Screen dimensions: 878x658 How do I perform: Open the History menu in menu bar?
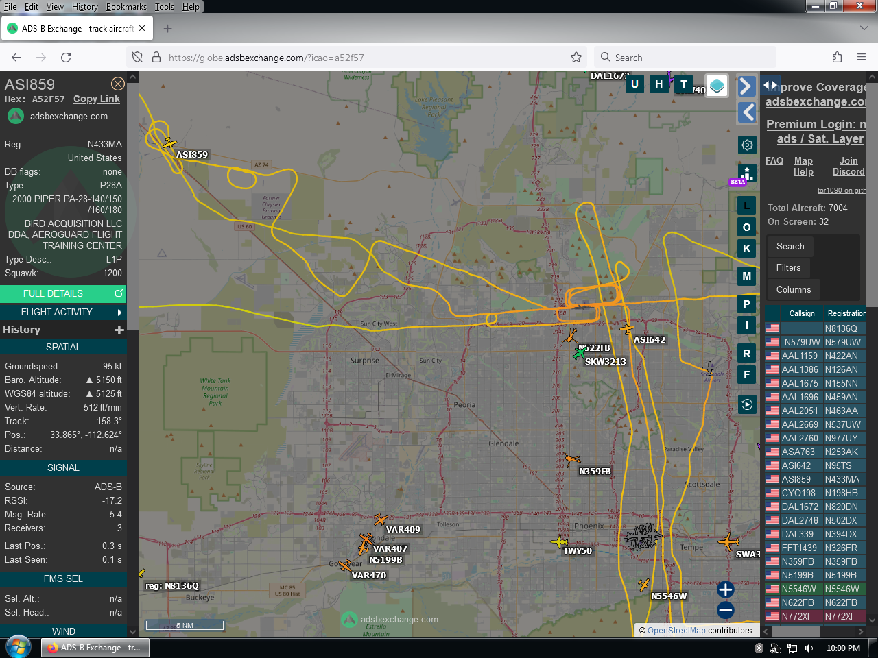coord(84,7)
